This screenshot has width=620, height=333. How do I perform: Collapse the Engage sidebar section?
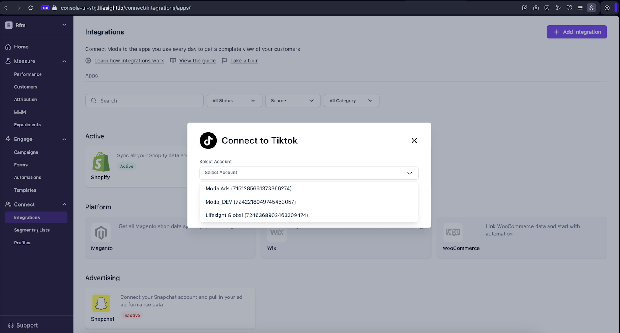point(64,139)
